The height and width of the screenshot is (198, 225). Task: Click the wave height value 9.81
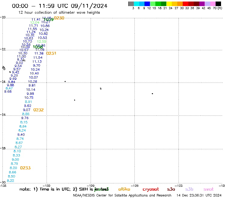pos(32,85)
